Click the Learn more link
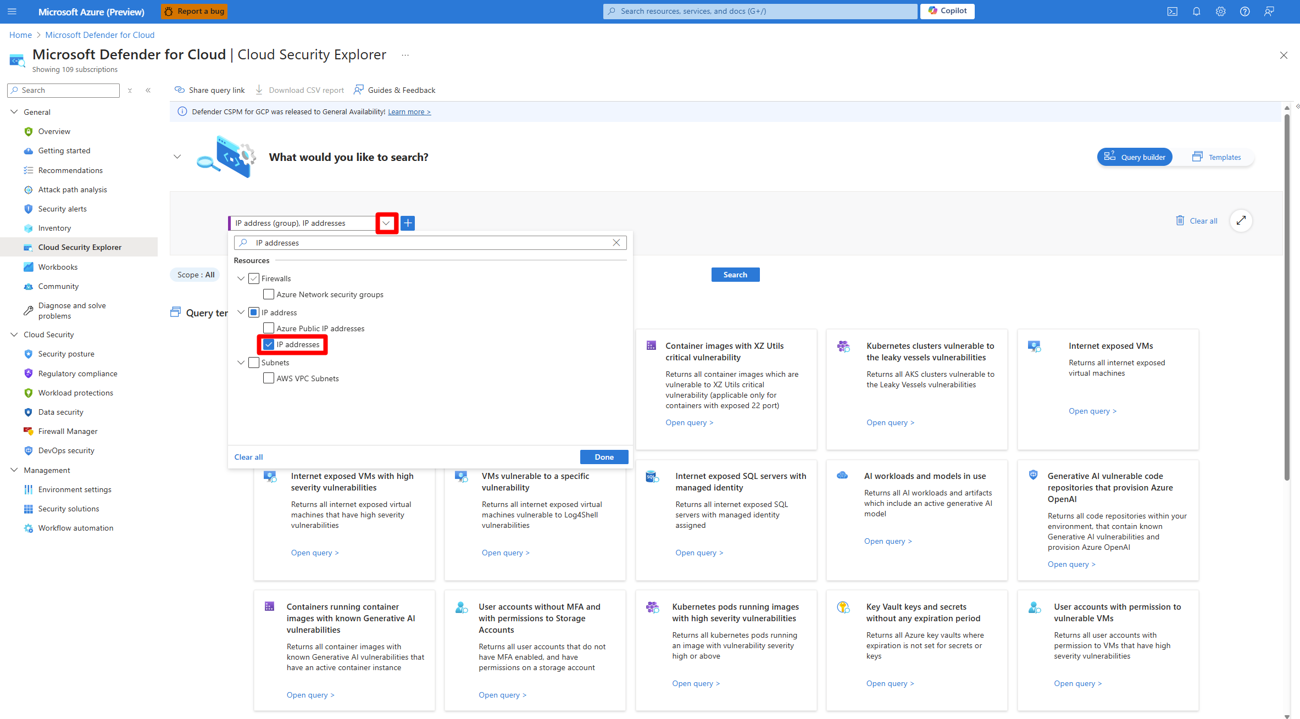The image size is (1300, 719). click(409, 112)
